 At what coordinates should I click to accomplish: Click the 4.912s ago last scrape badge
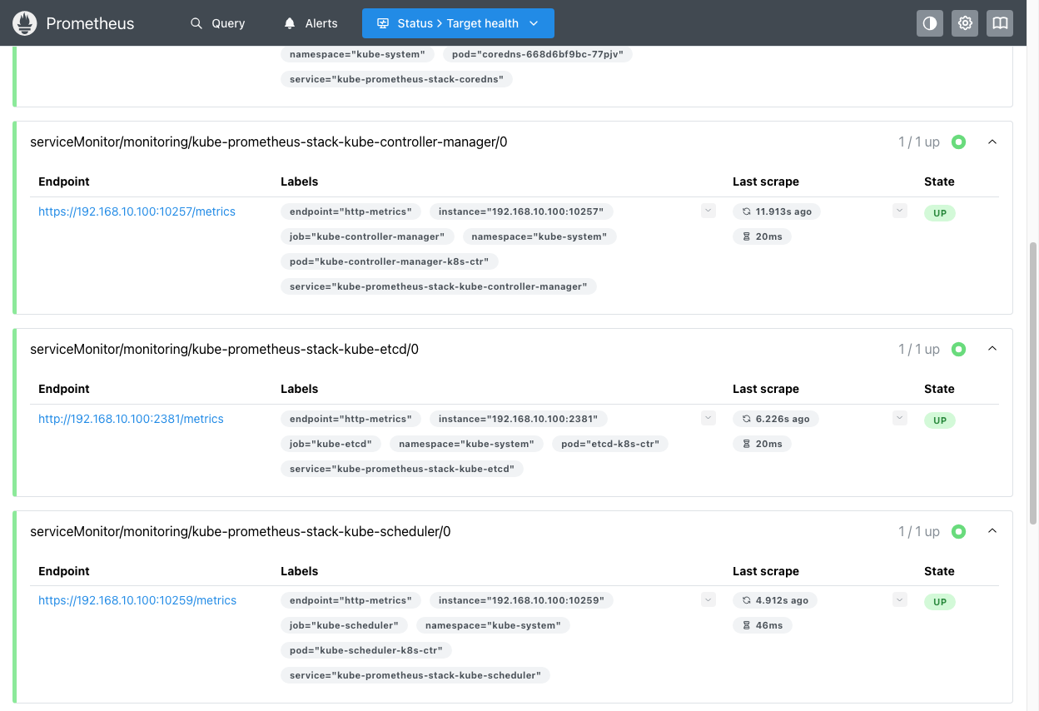point(775,600)
